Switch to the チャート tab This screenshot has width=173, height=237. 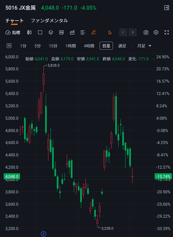pos(15,21)
